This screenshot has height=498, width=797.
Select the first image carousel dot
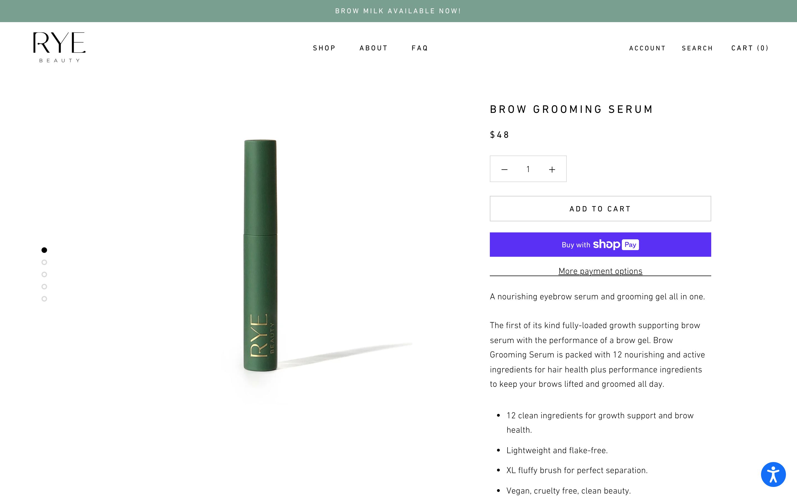pyautogui.click(x=44, y=250)
